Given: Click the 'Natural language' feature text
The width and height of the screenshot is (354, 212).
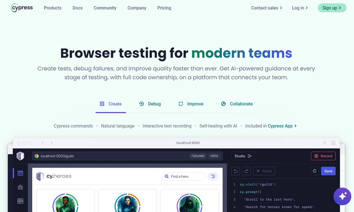Looking at the screenshot, I should [118, 126].
